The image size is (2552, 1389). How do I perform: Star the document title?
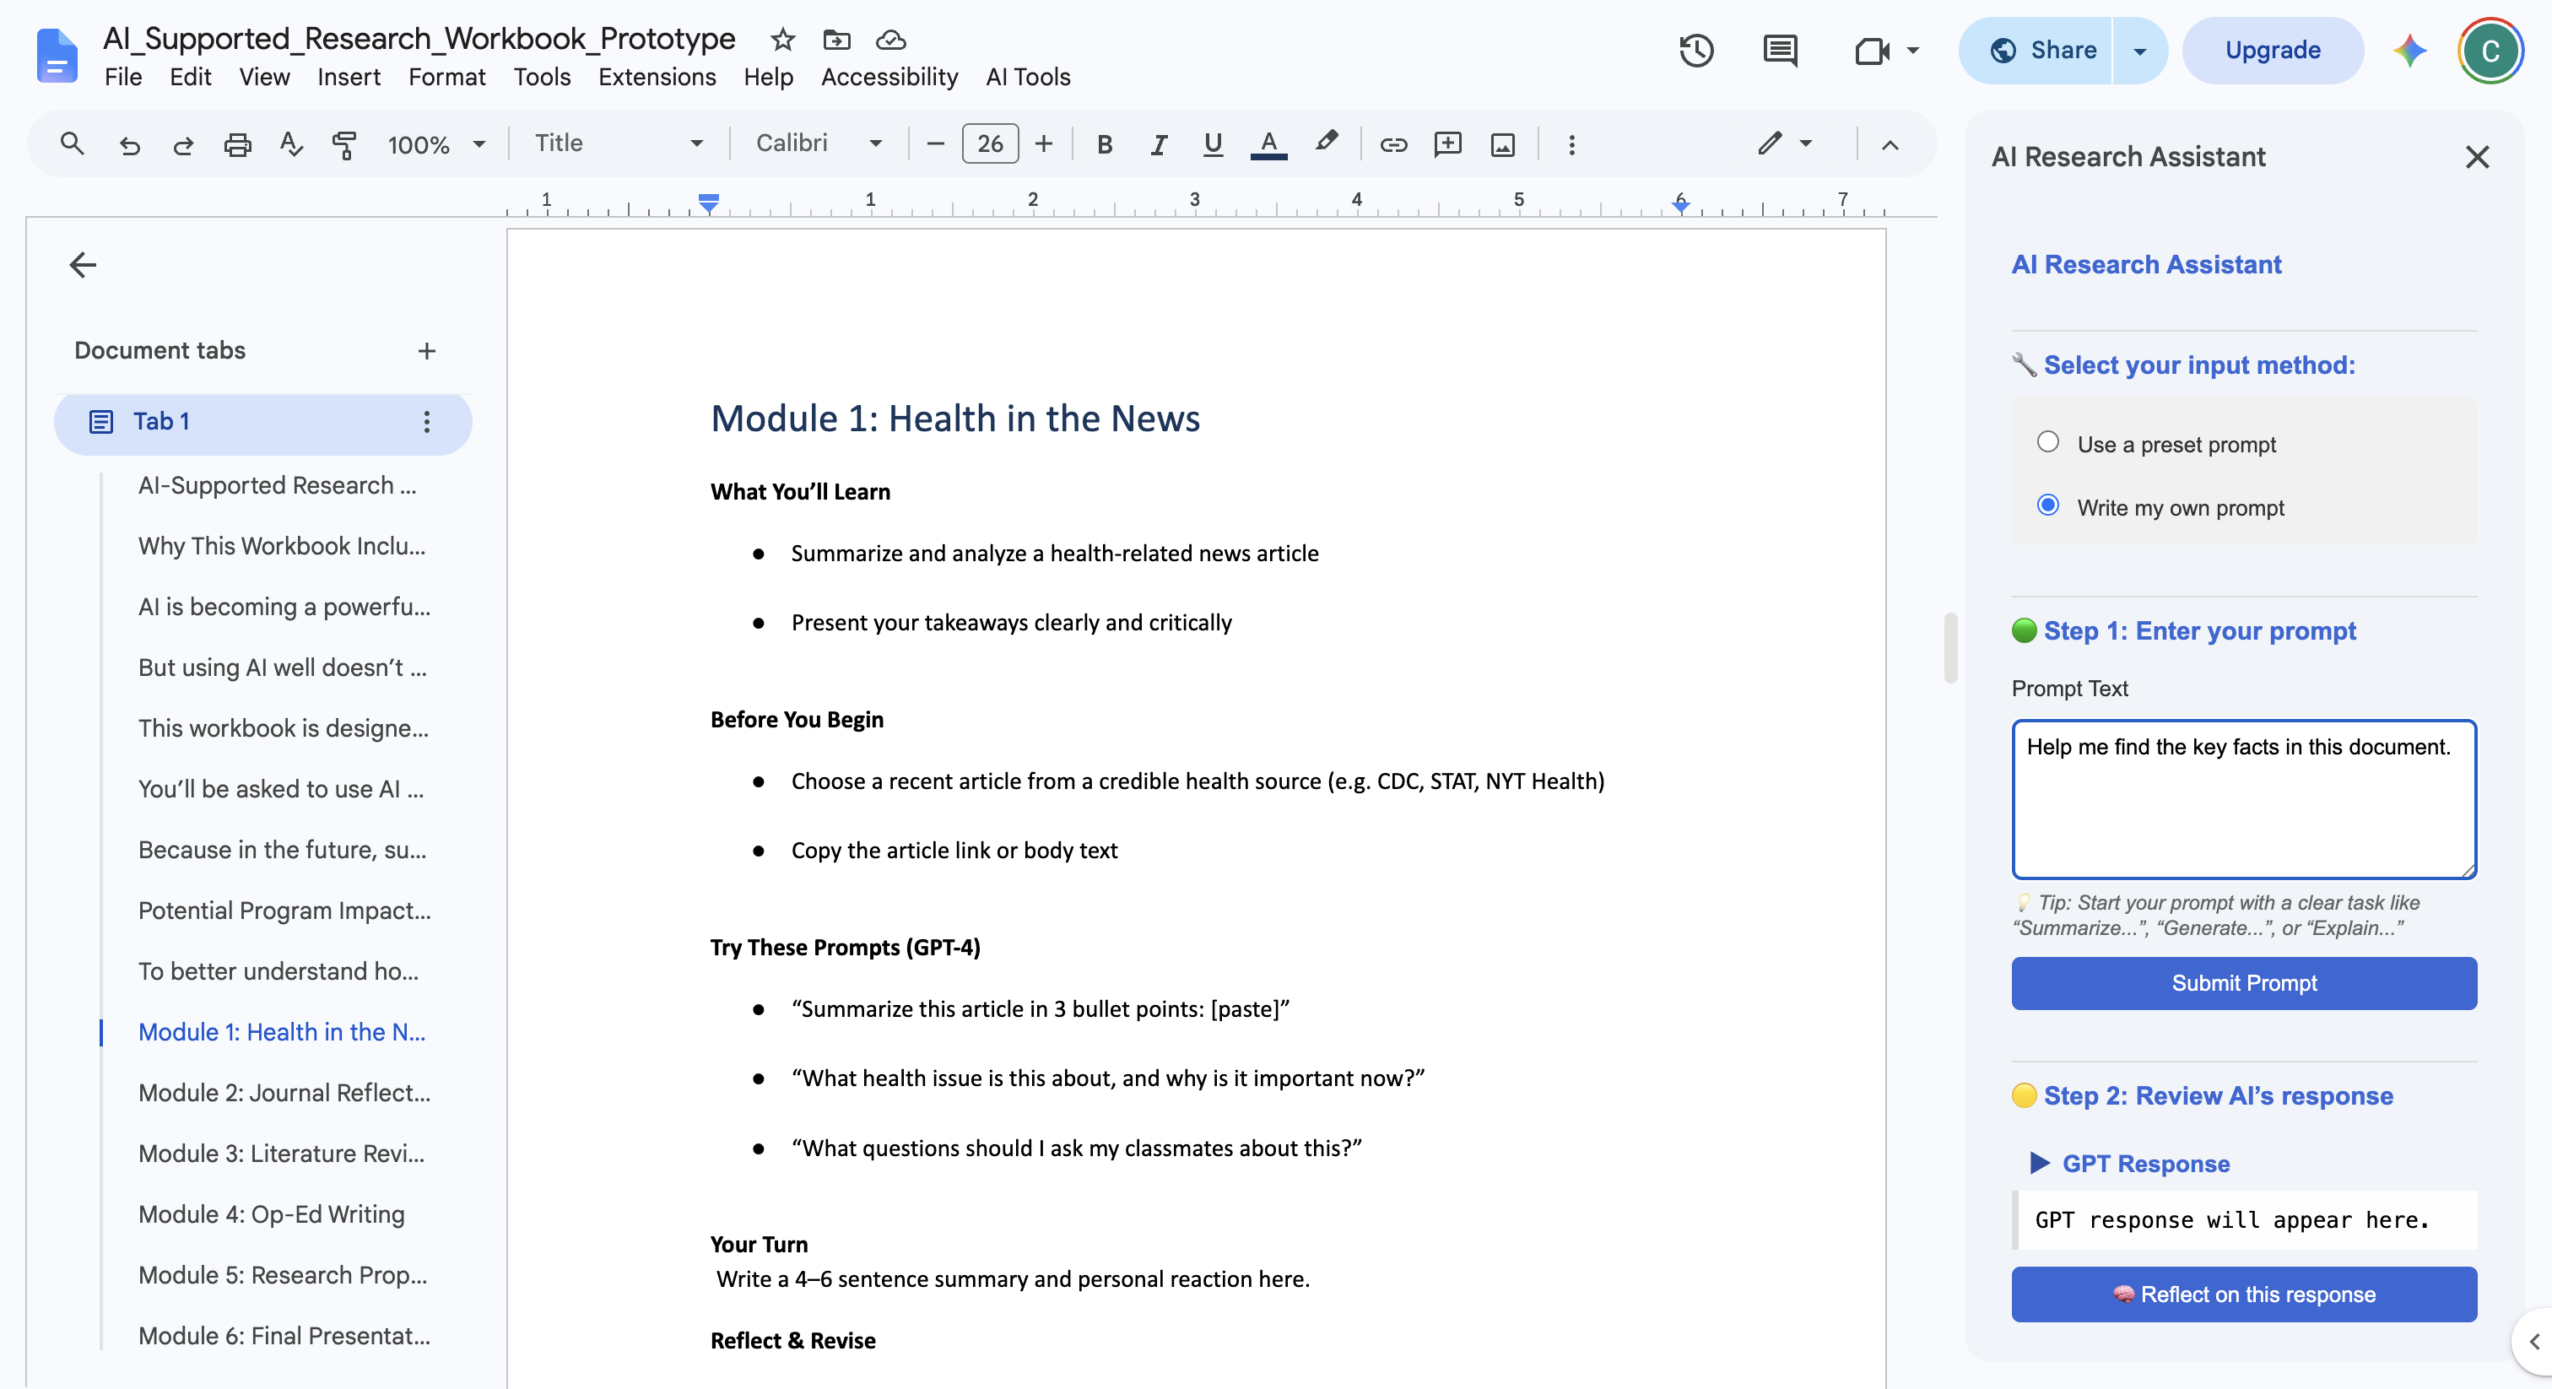(782, 40)
